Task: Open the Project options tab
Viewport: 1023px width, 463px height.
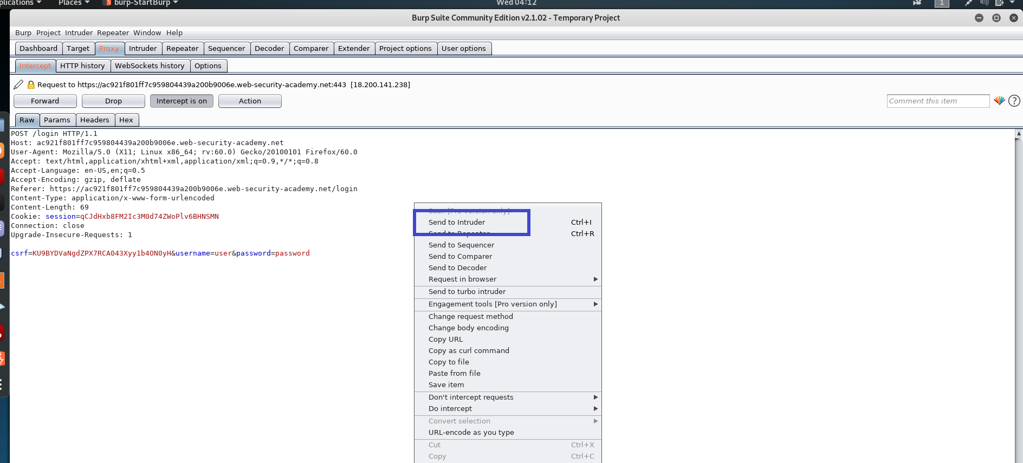Action: pos(405,49)
